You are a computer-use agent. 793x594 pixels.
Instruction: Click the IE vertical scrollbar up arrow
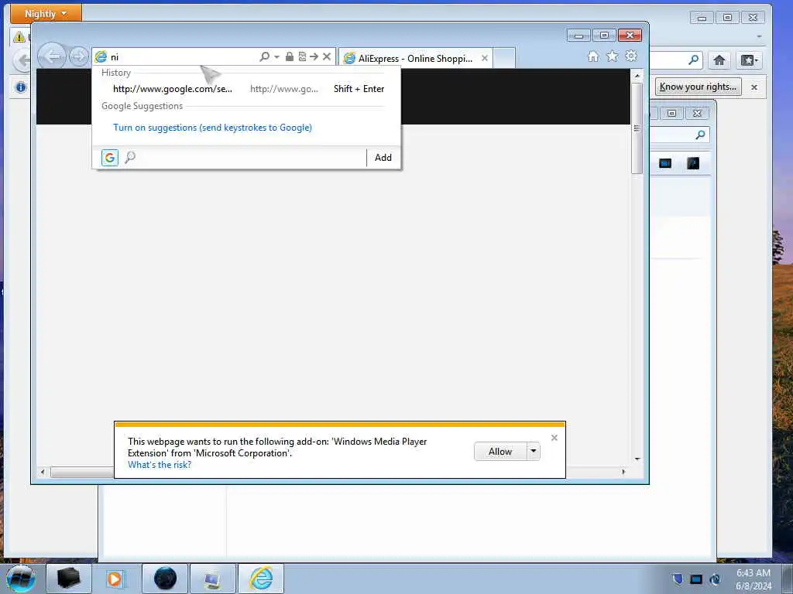637,76
